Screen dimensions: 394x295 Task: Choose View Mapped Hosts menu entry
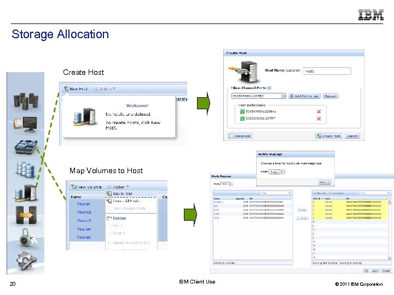pos(131,209)
